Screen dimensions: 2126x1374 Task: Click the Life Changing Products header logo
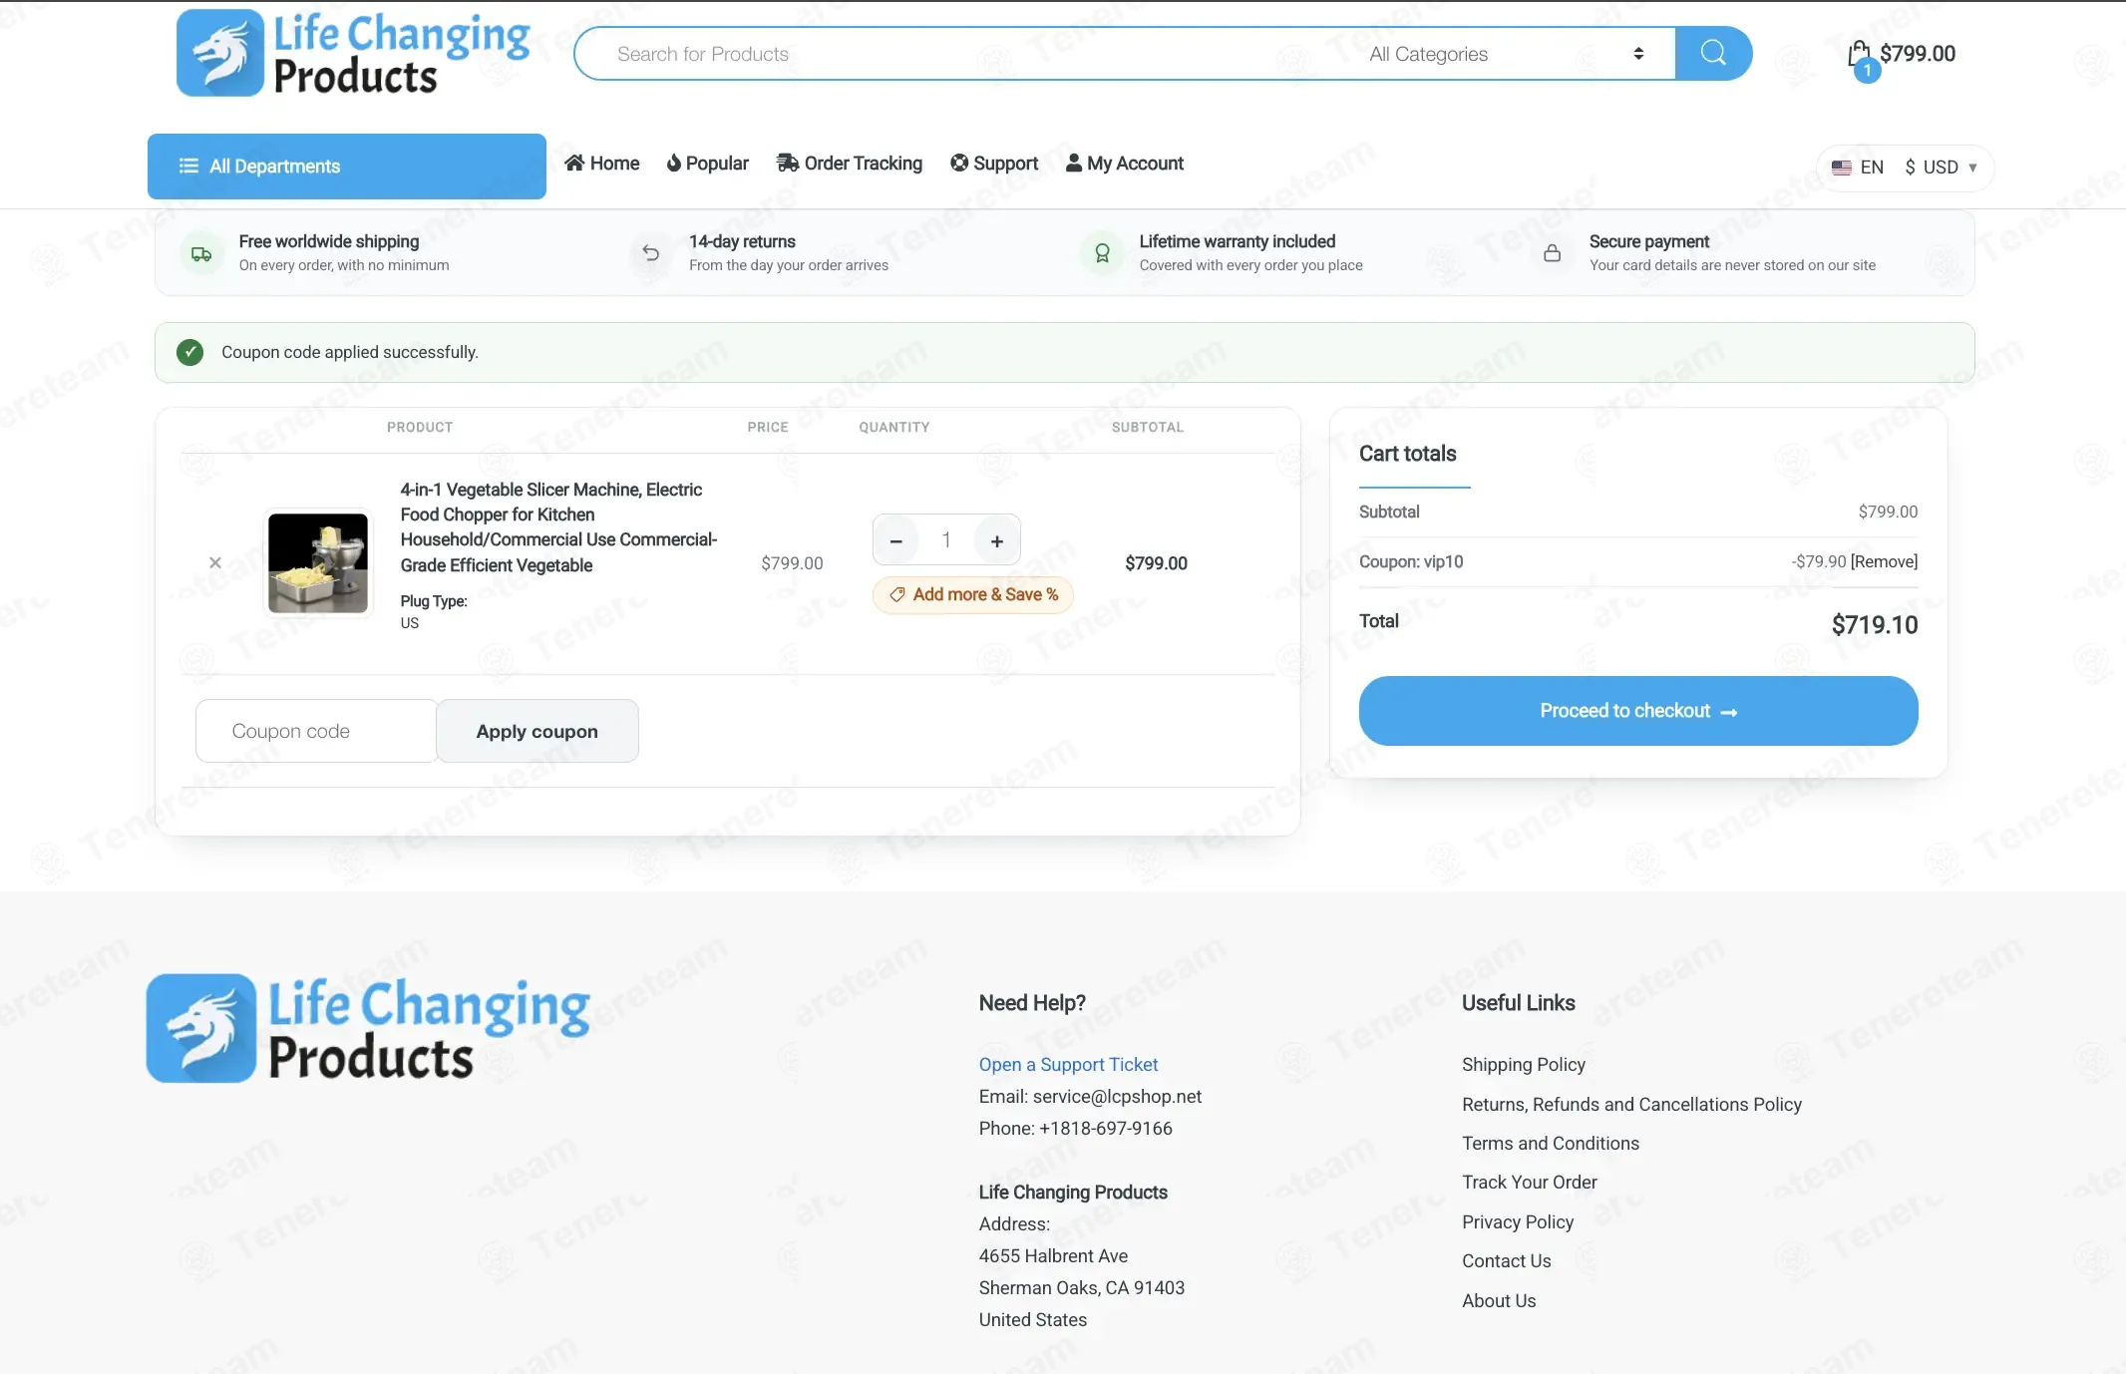353,54
